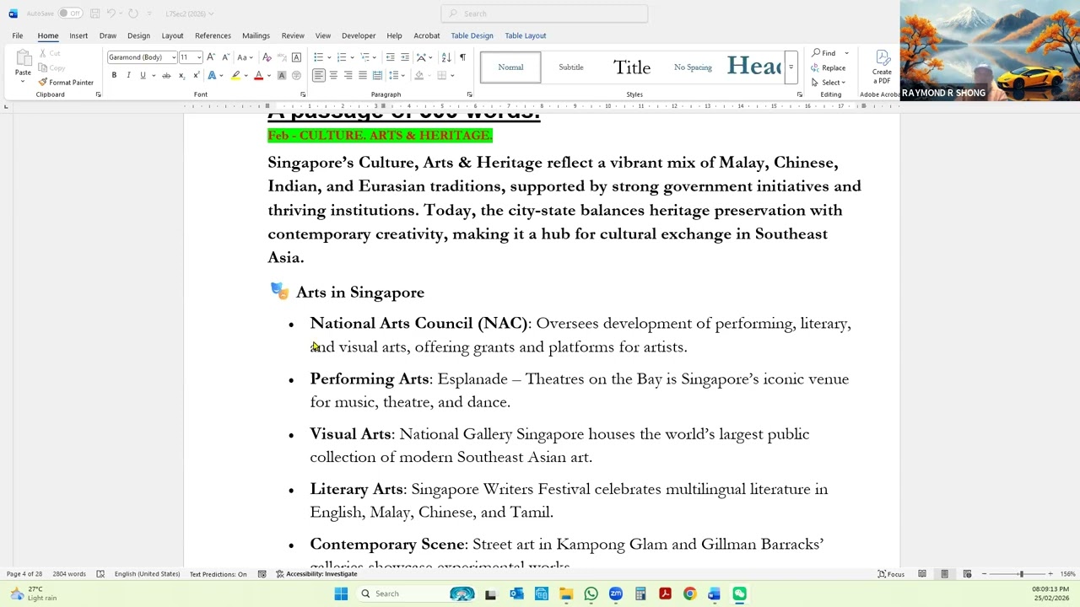Toggle Print Layout view in status bar

tap(944, 574)
